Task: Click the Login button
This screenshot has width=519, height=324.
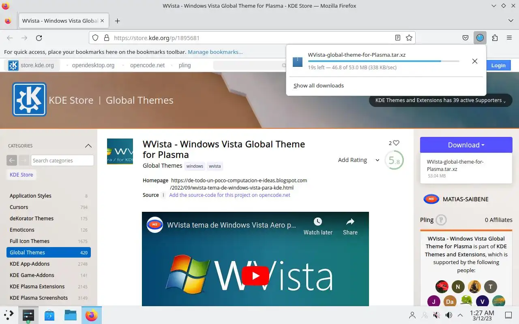Action: (498, 65)
